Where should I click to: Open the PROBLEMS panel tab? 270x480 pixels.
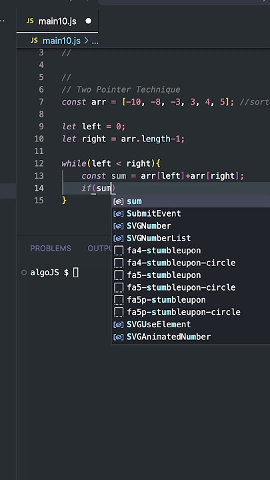51,248
